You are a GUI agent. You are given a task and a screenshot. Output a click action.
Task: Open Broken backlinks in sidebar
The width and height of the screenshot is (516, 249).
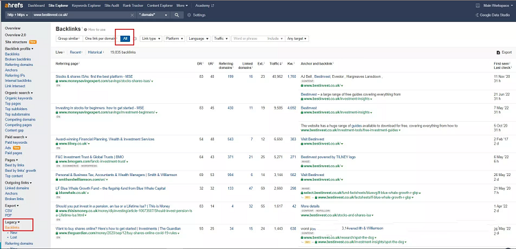pos(18,59)
